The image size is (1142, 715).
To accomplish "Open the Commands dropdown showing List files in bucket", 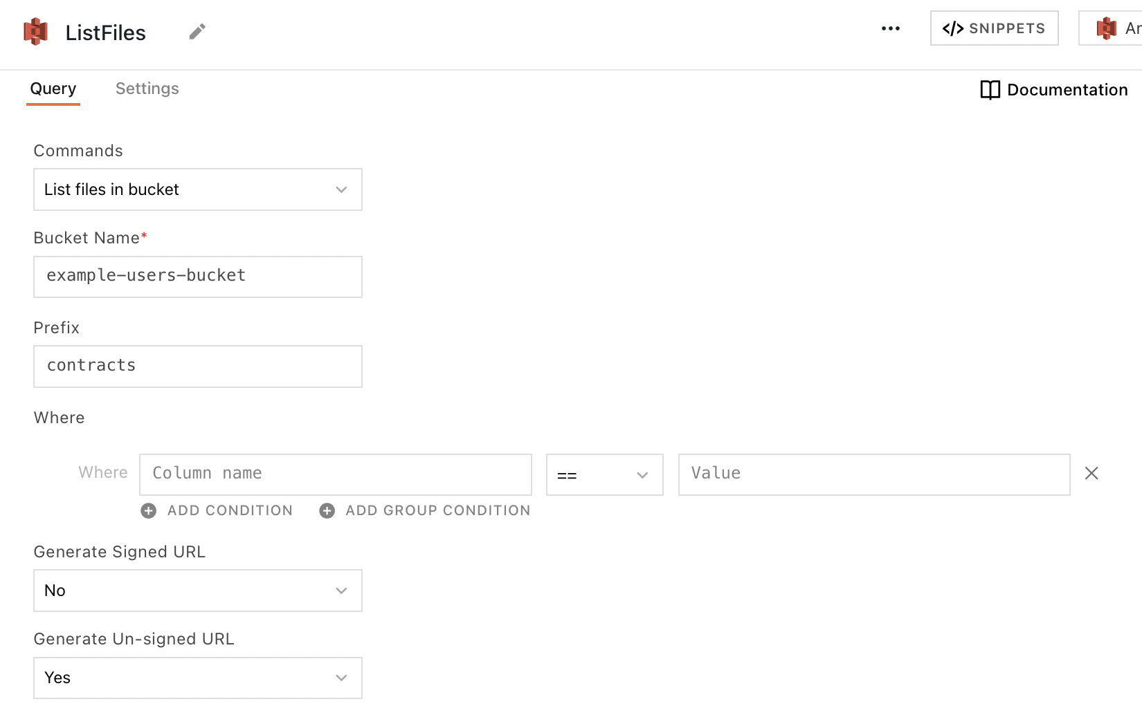I will [x=198, y=189].
